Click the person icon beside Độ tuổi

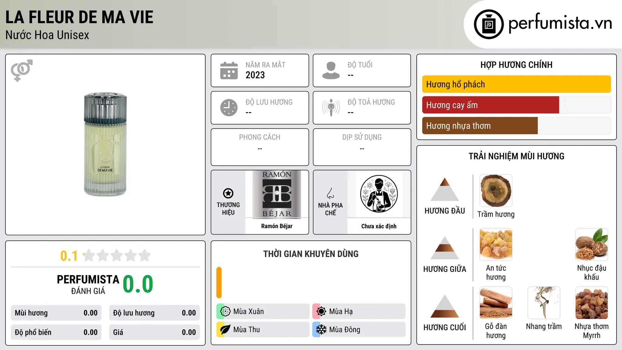[x=331, y=70]
